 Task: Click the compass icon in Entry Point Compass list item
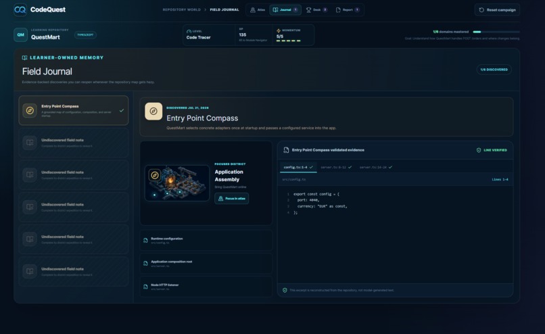[30, 110]
